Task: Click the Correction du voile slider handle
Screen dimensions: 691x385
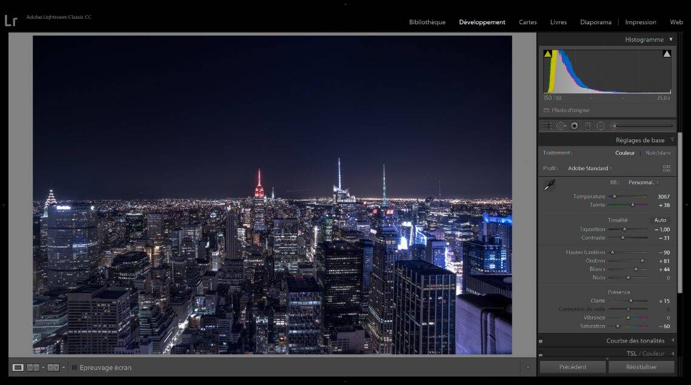Action: [x=629, y=309]
